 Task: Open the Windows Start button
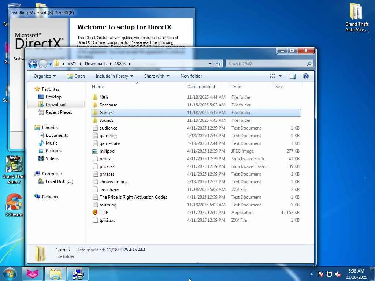pyautogui.click(x=9, y=274)
